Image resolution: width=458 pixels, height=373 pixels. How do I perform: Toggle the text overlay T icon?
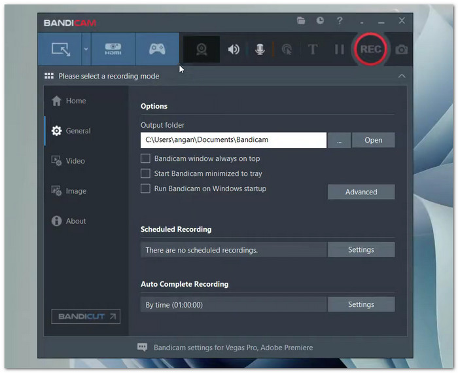(x=313, y=49)
